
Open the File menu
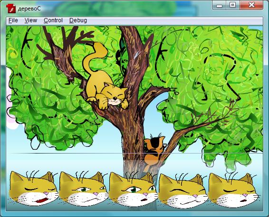tap(13, 20)
